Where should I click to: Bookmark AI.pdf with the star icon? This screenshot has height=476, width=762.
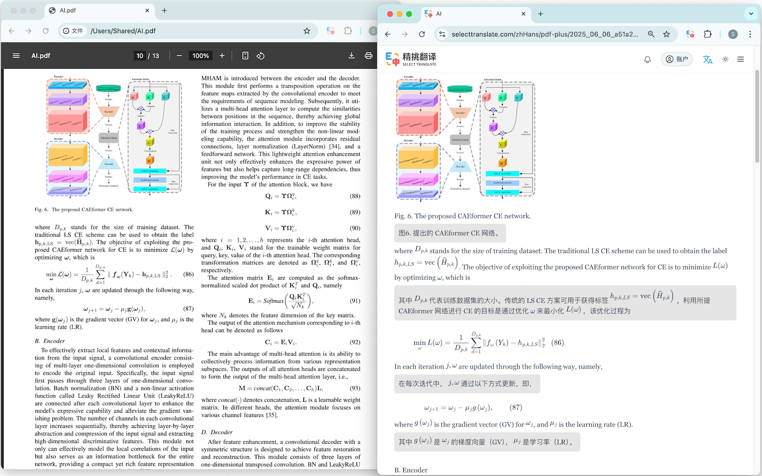coord(307,31)
